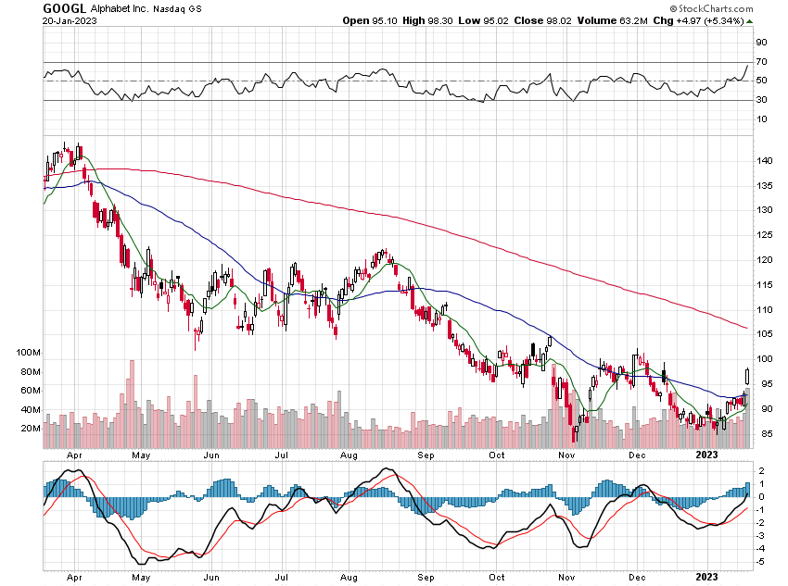Click the 125 price axis label
The height and width of the screenshot is (586, 788).
[765, 235]
